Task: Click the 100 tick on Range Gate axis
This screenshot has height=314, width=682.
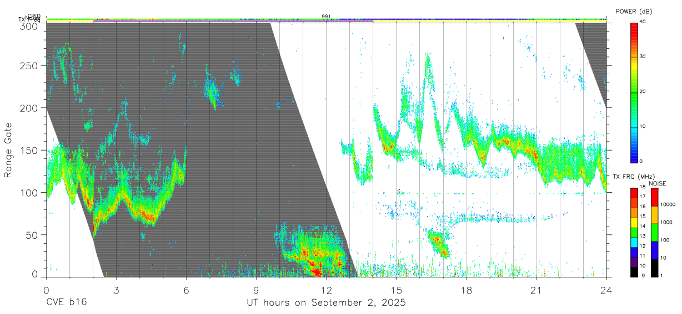Action: pyautogui.click(x=29, y=193)
